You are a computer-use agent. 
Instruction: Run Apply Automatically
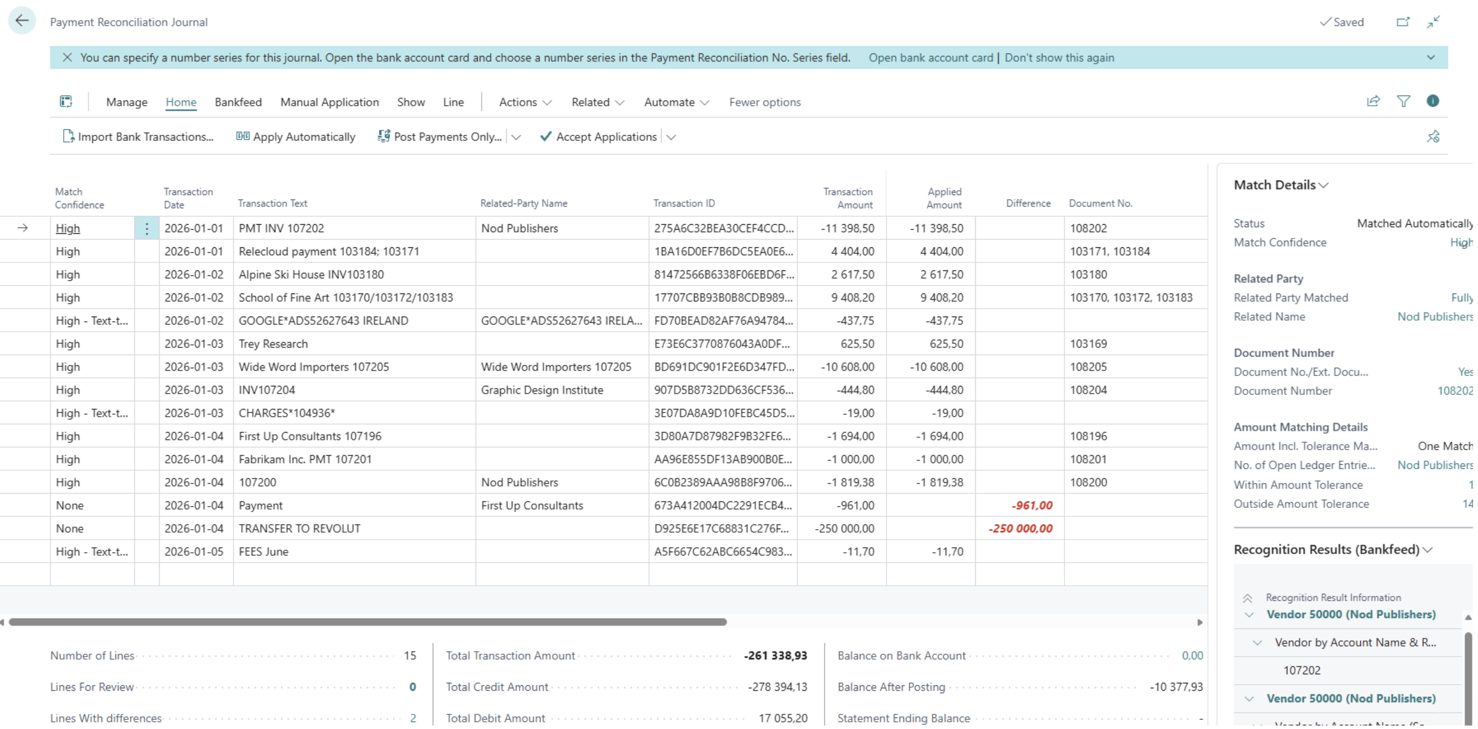296,137
